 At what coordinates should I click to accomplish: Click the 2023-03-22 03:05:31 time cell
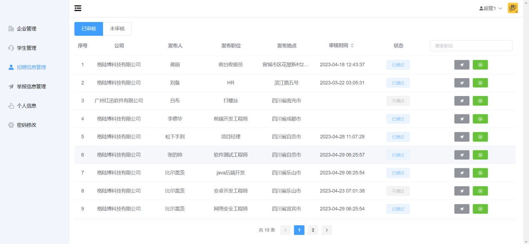coord(342,83)
